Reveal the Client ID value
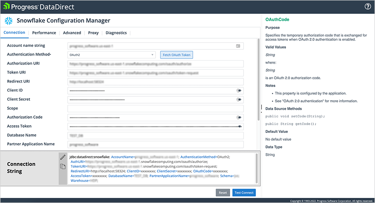Image resolution: width=375 pixels, height=203 pixels. (x=238, y=91)
